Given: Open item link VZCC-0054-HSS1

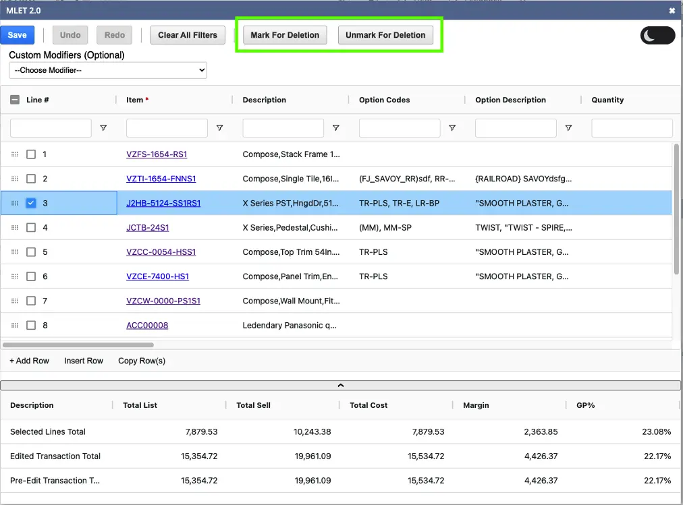Looking at the screenshot, I should [x=161, y=252].
